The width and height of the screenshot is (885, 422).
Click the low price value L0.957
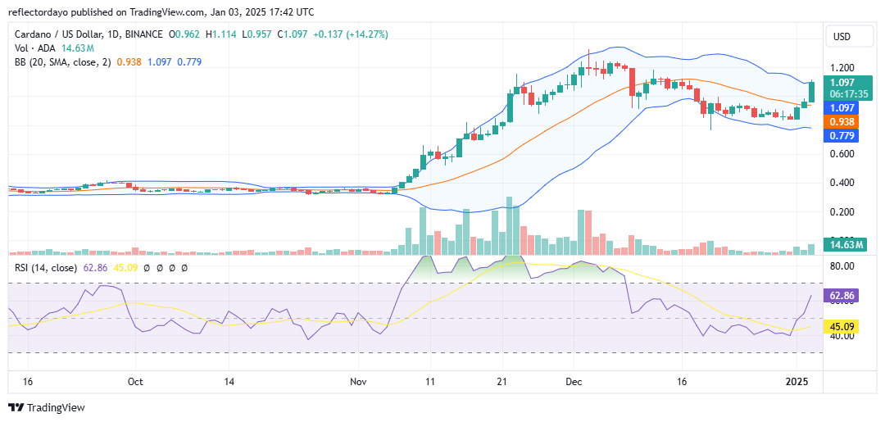pos(258,34)
